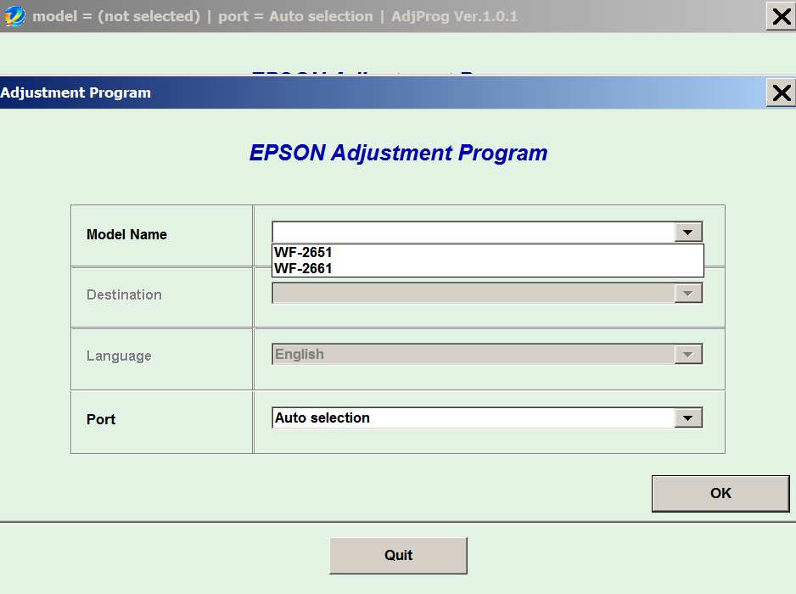This screenshot has height=594, width=796.
Task: Close the Adjustment Program dialog
Action: [x=780, y=92]
